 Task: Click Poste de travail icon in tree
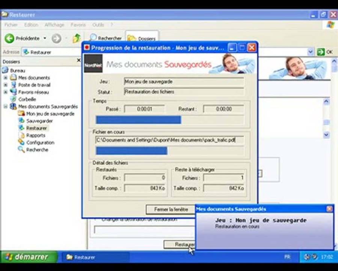(x=14, y=85)
